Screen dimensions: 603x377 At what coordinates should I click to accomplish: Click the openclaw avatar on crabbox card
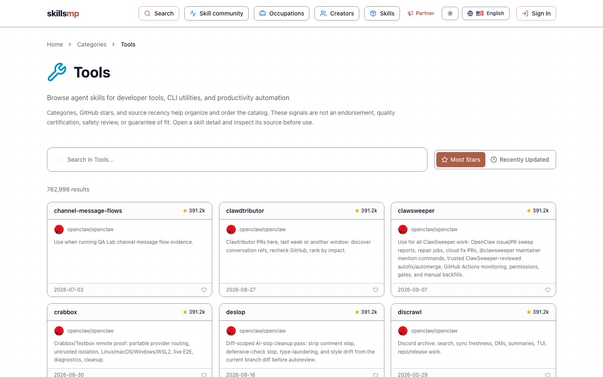59,331
